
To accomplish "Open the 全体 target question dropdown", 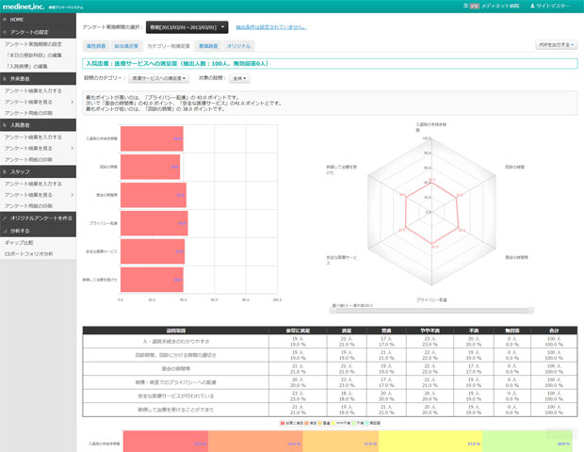I will click(x=239, y=78).
